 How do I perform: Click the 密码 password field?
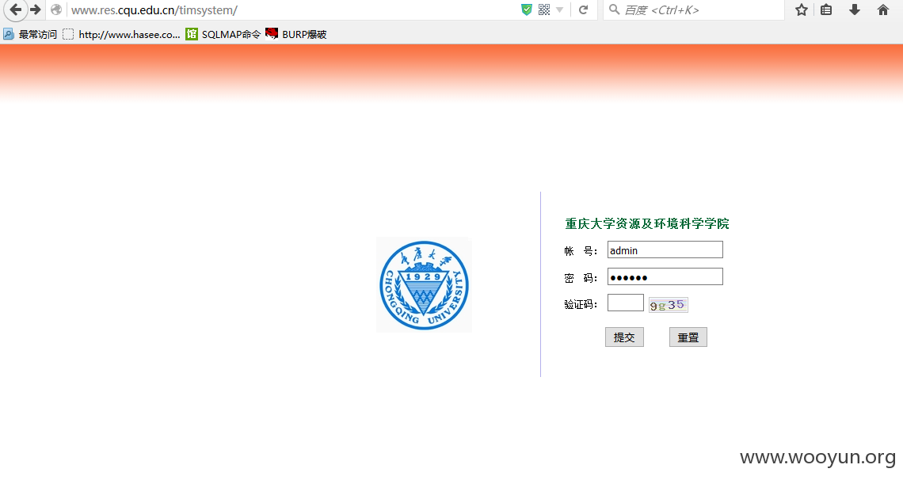tap(665, 277)
